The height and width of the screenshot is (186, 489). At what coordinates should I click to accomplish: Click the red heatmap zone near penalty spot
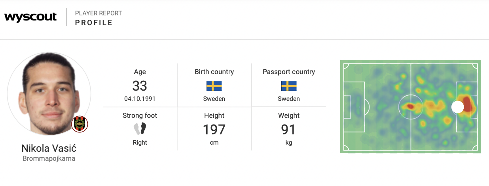point(467,105)
